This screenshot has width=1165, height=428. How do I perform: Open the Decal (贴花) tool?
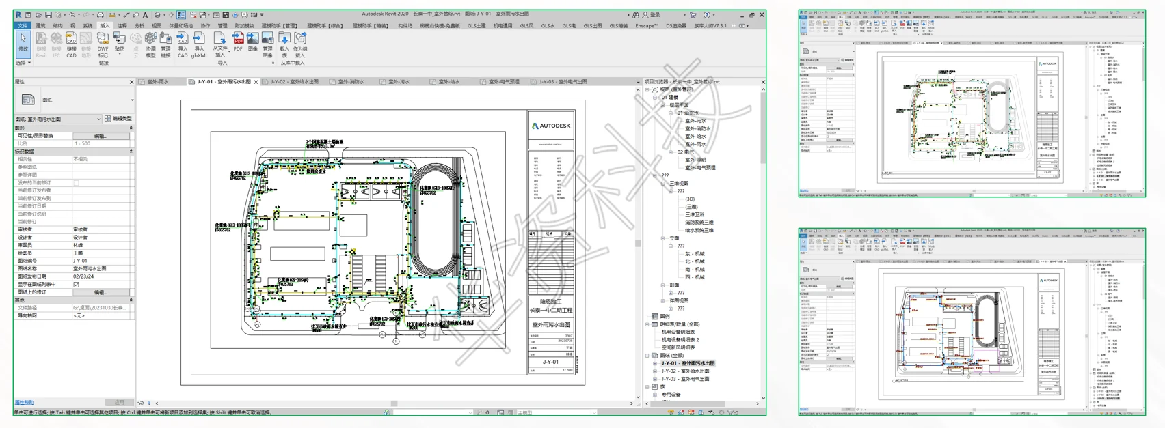[x=120, y=42]
